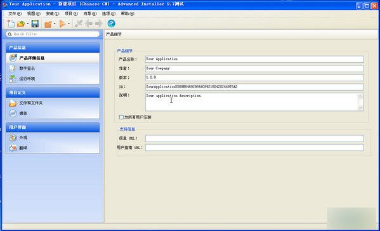Click the application icon in the title bar
380x231 pixels.
click(x=5, y=4)
